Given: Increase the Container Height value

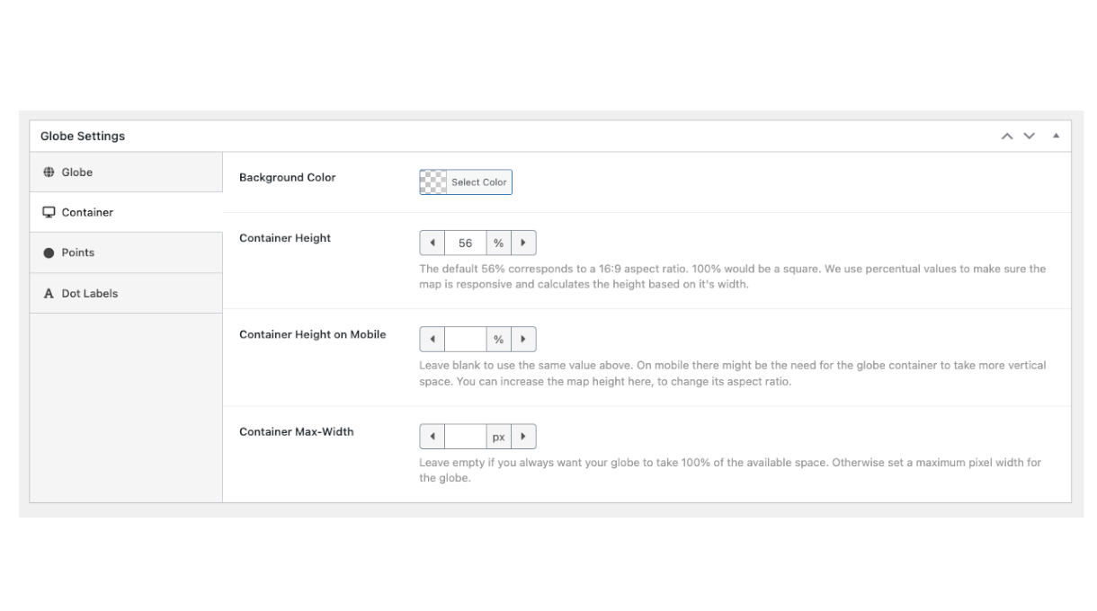Looking at the screenshot, I should (523, 243).
